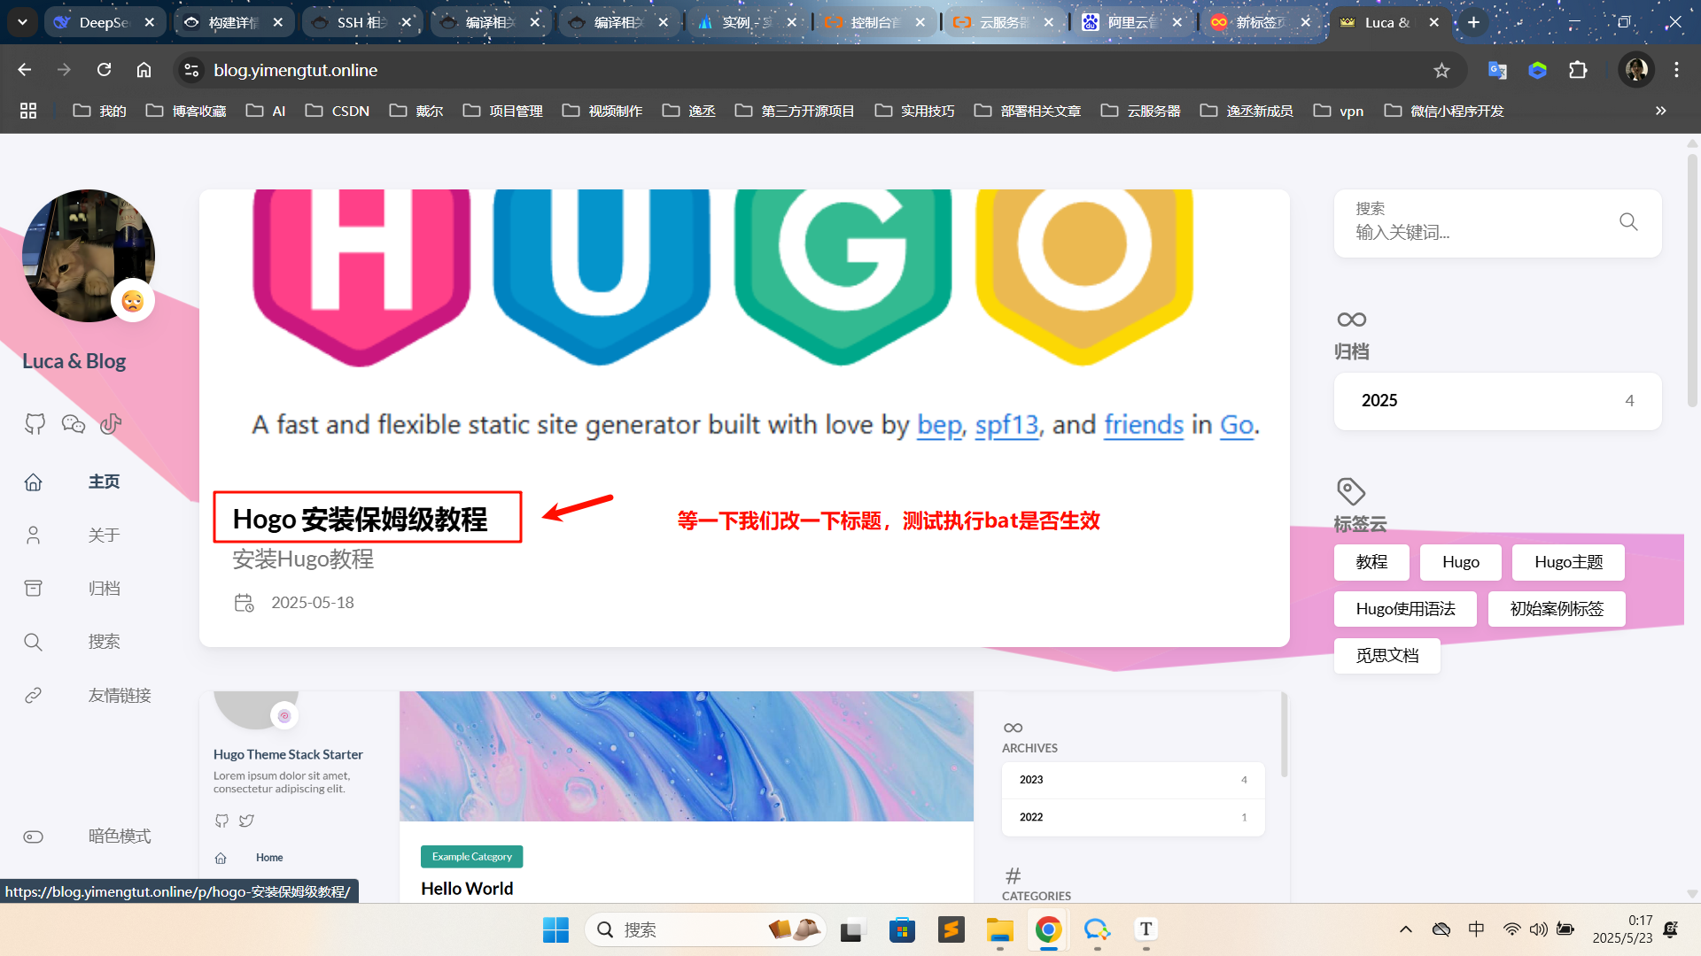Switch to the SSH 相关 browser tab

click(x=361, y=22)
